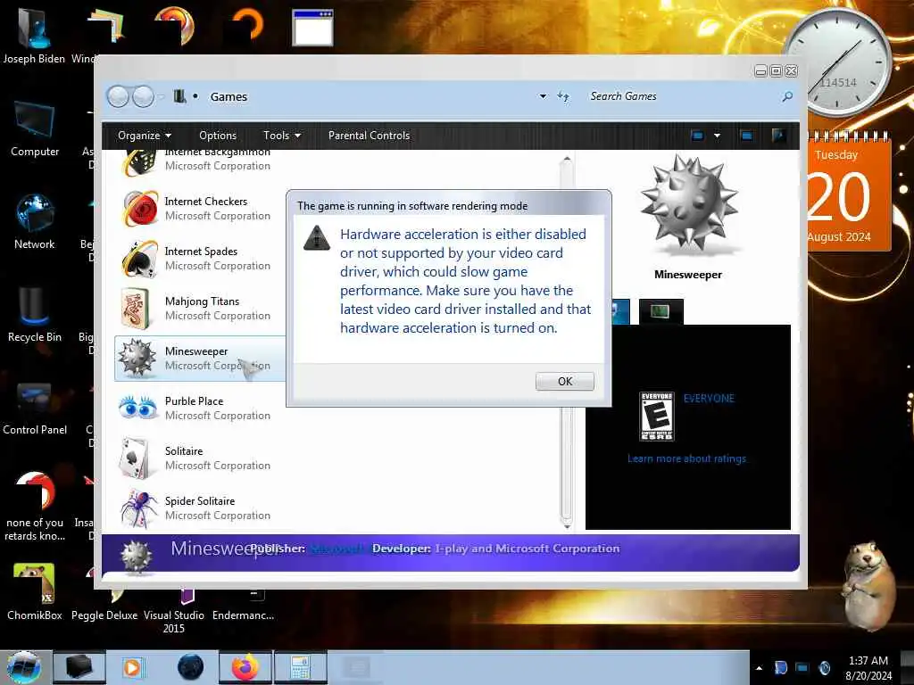Select the Spider Solitaire name text

pyautogui.click(x=200, y=501)
